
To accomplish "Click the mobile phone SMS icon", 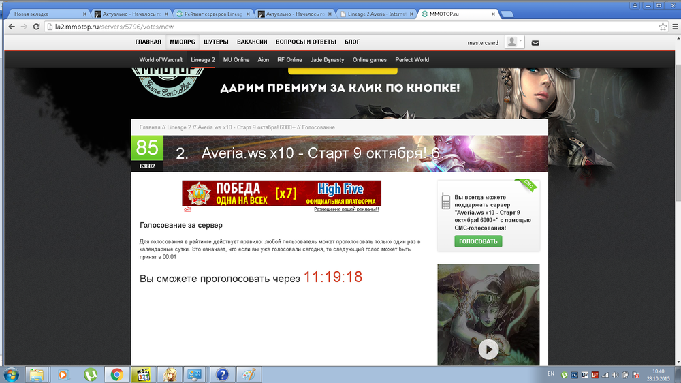I will tap(445, 201).
